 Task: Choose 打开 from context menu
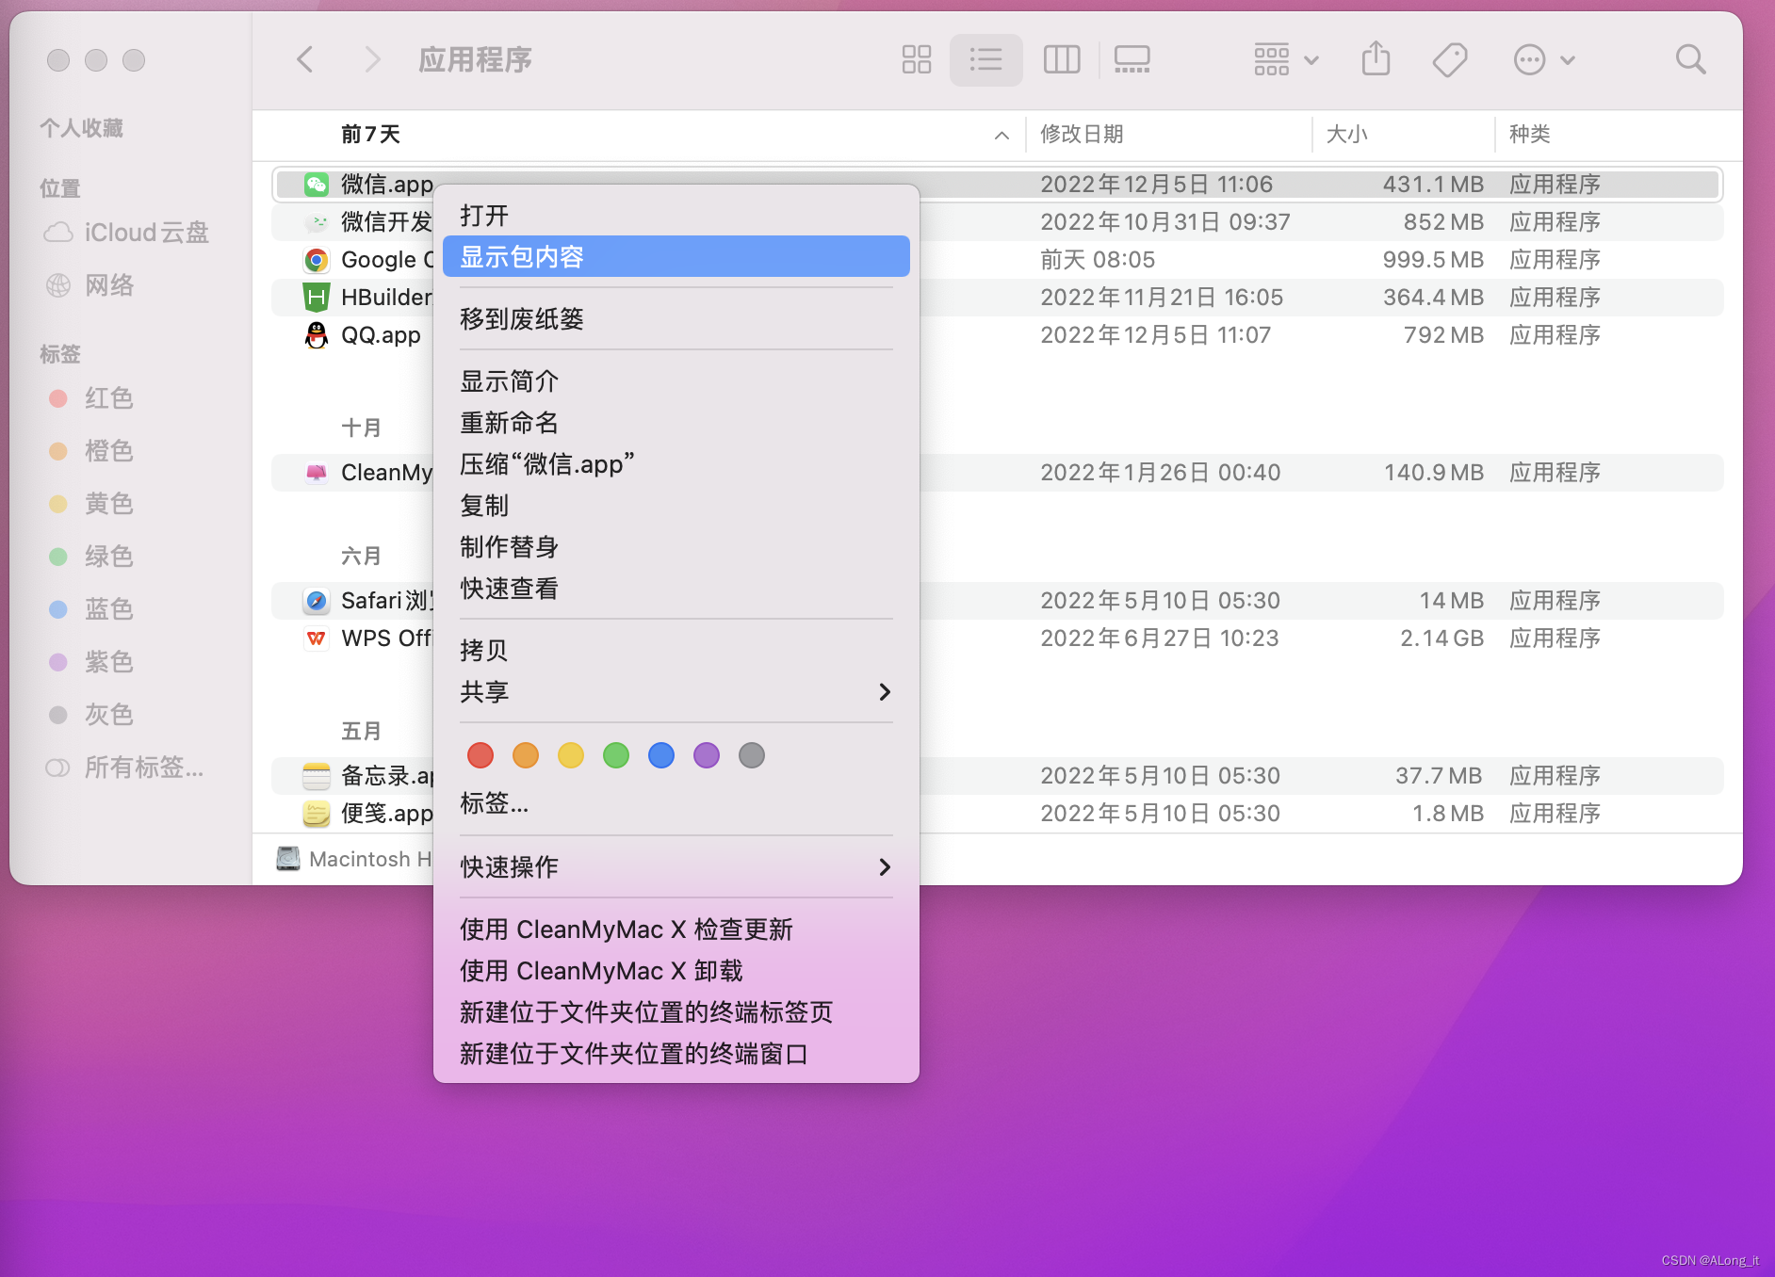pyautogui.click(x=676, y=216)
